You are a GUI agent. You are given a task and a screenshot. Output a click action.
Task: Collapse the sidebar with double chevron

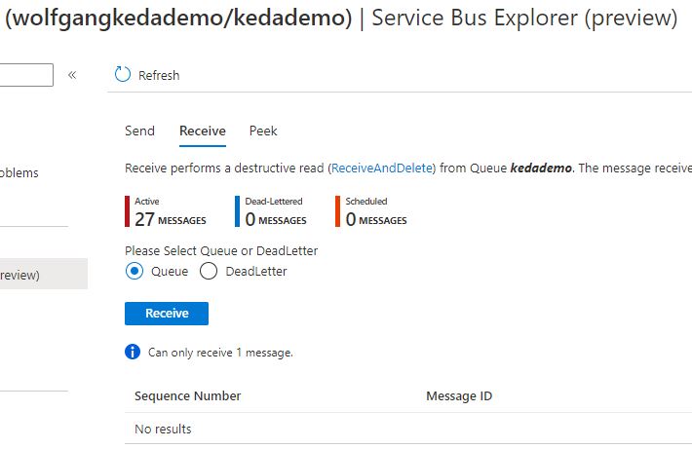(x=72, y=75)
